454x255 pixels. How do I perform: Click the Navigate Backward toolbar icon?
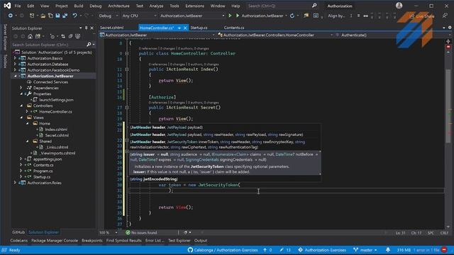click(11, 16)
